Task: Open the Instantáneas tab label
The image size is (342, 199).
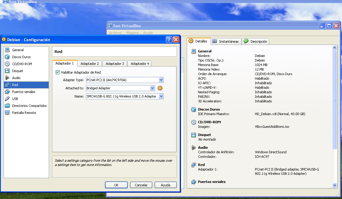Action: [229, 41]
